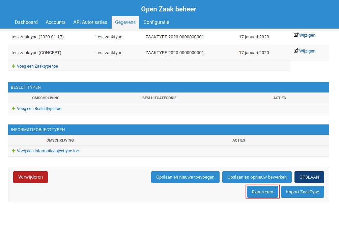Click ACTIES column header under BESLUITTYPEN
Screen dimensions: 339x225
click(280, 98)
